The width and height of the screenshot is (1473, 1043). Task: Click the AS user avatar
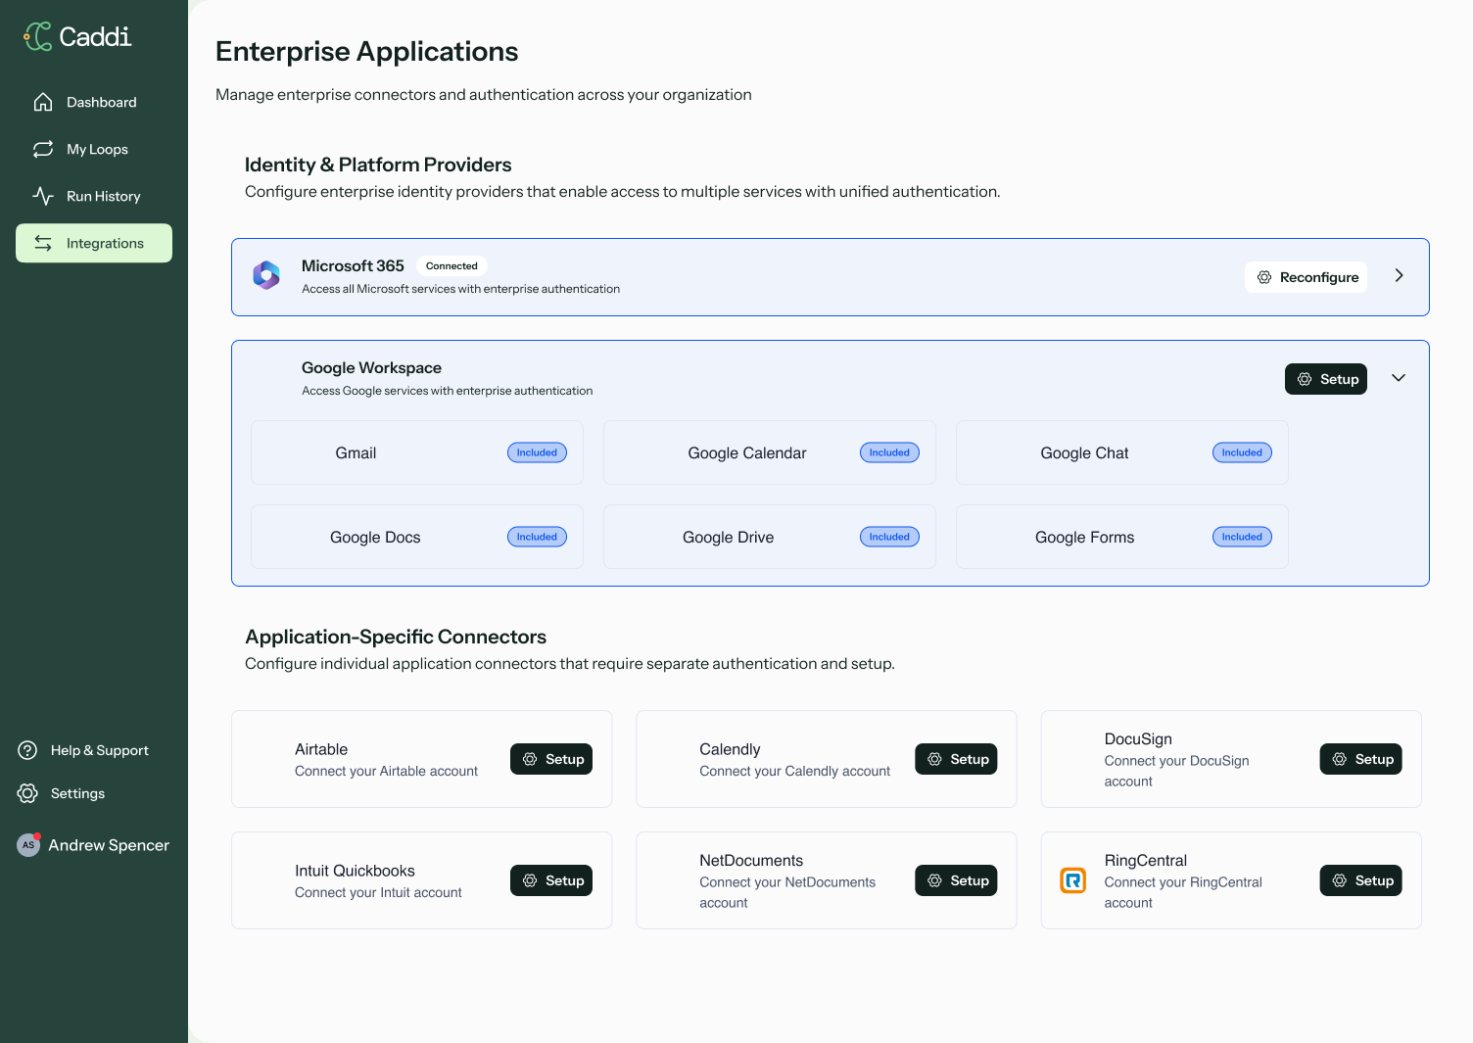[28, 845]
